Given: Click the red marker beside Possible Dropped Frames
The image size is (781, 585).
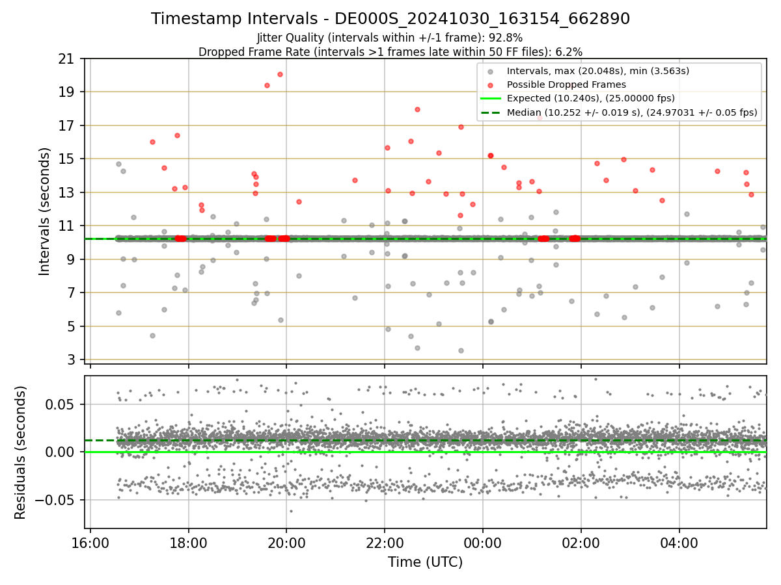Looking at the screenshot, I should [491, 84].
